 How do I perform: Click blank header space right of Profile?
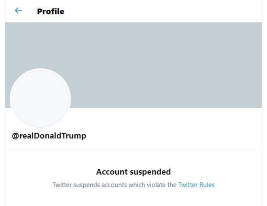(x=162, y=11)
